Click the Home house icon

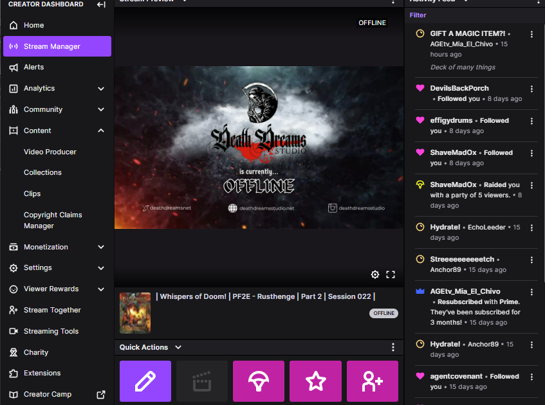click(14, 25)
